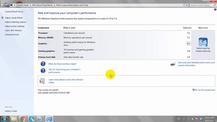
Task: Click the software box icon beside 'Learn more about scores'
Action: click(x=42, y=81)
